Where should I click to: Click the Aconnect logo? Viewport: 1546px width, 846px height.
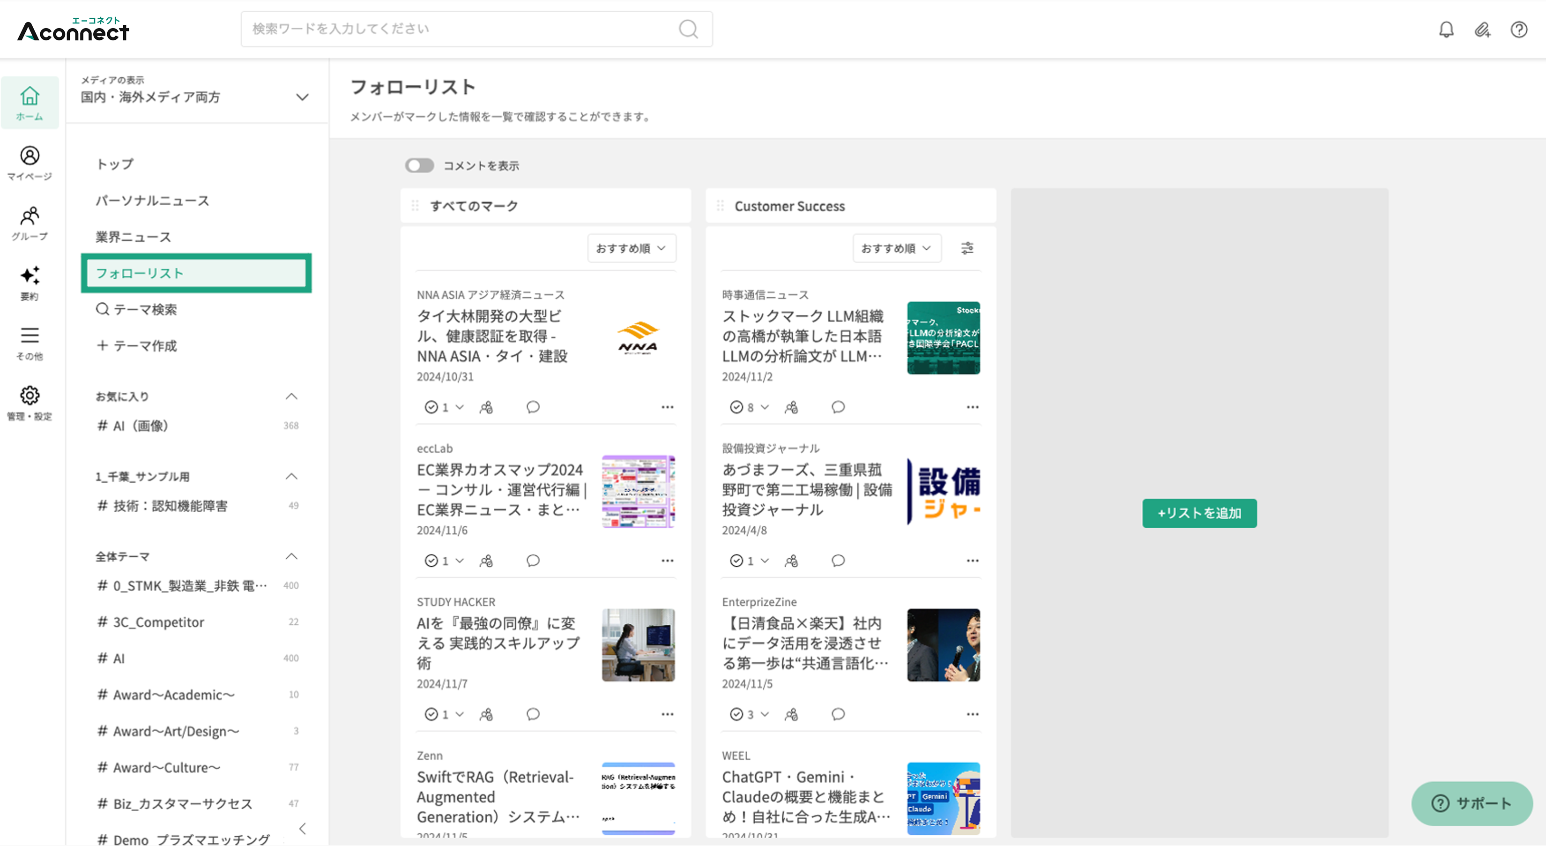point(73,30)
